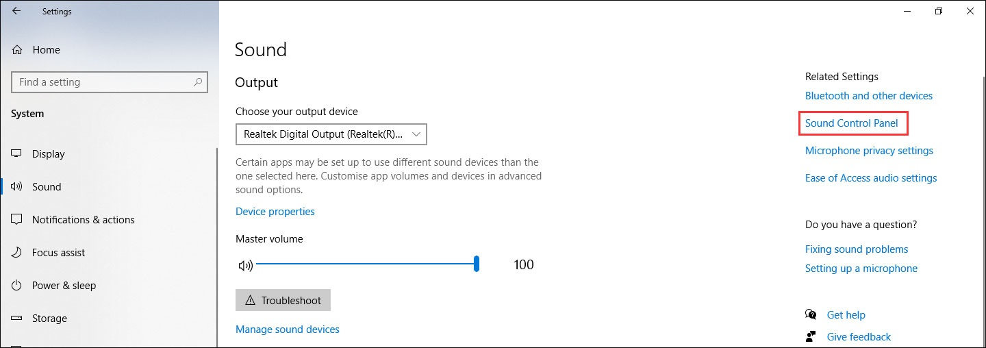
Task: Click the master volume slider handle
Action: (476, 264)
